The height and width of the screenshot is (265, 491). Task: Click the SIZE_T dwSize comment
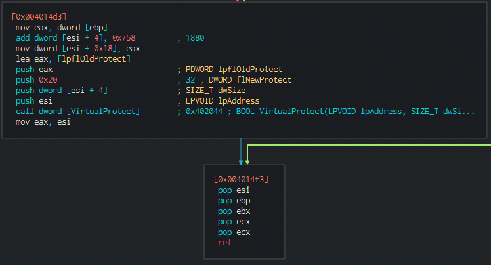coord(216,91)
